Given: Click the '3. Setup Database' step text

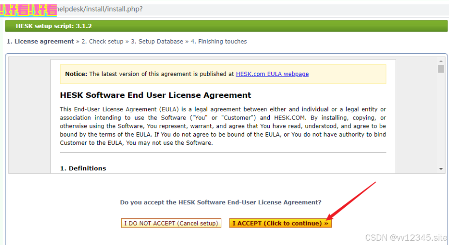Looking at the screenshot, I should pyautogui.click(x=157, y=42).
